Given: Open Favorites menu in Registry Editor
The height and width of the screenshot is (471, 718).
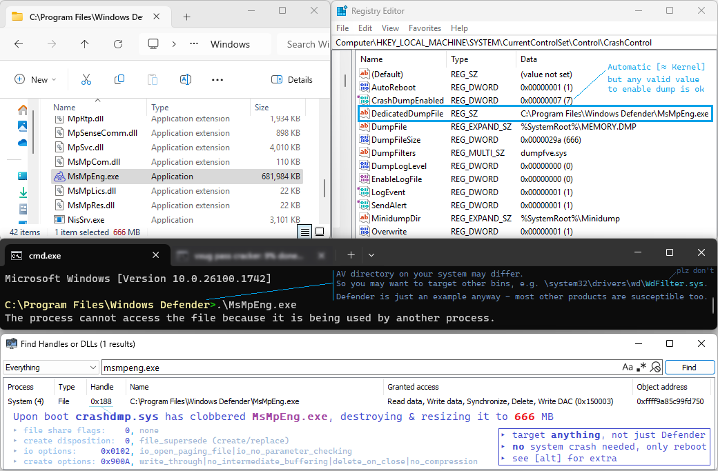Looking at the screenshot, I should (x=425, y=28).
